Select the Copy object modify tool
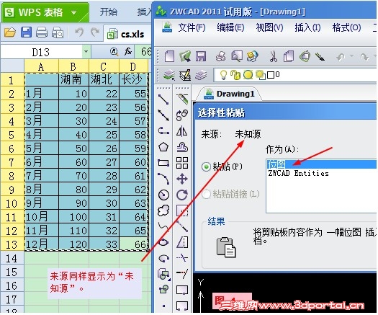 (x=182, y=115)
